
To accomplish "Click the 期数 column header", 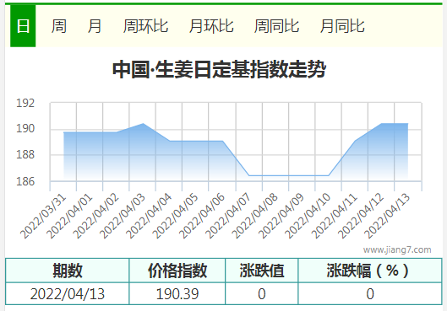I will (68, 271).
